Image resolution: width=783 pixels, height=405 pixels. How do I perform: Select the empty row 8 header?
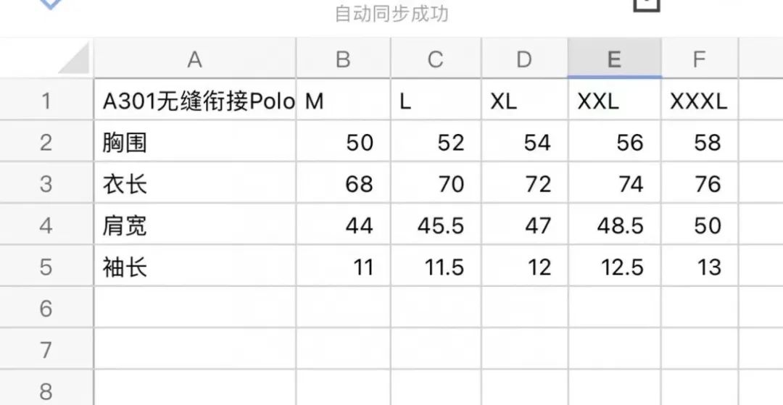(x=46, y=391)
